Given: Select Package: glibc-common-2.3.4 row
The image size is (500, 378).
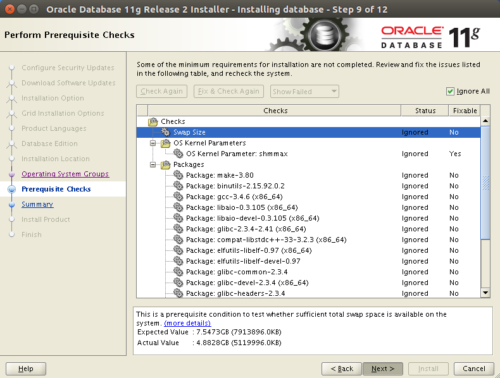Looking at the screenshot, I should click(x=308, y=272).
